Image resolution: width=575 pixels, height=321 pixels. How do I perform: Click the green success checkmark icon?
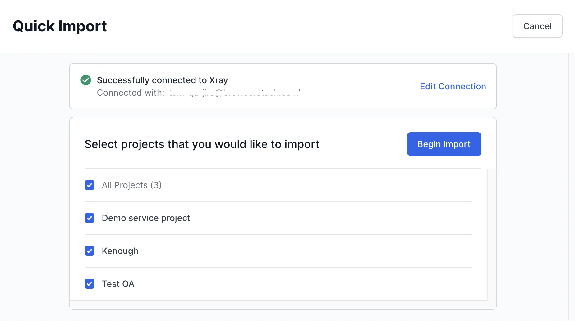tap(86, 80)
